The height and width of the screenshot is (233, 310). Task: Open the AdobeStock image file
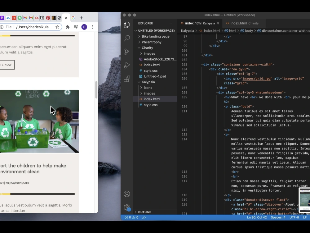pos(155,59)
